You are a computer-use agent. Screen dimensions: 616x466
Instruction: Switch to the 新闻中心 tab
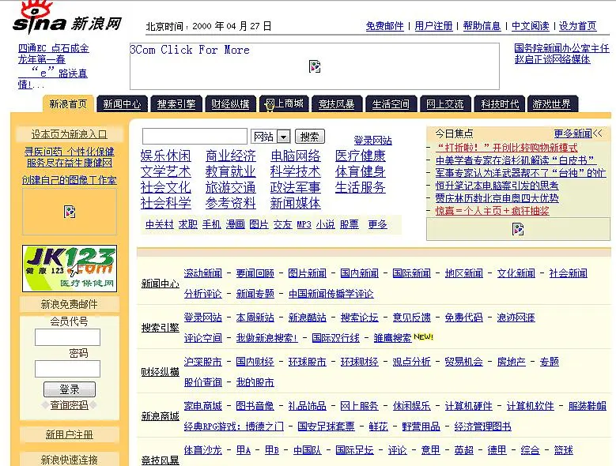(x=123, y=104)
